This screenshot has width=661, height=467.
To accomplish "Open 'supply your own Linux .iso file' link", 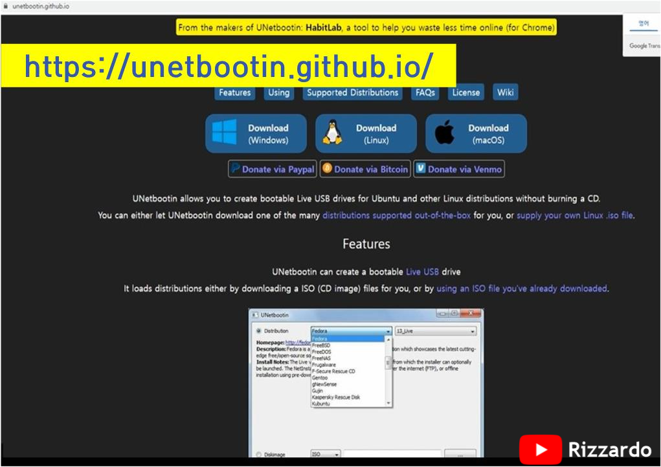I will pyautogui.click(x=575, y=215).
